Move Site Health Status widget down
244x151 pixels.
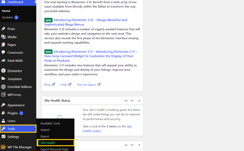[x=132, y=101]
